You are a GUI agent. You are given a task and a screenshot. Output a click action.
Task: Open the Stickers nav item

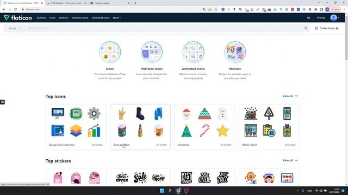pos(64,18)
